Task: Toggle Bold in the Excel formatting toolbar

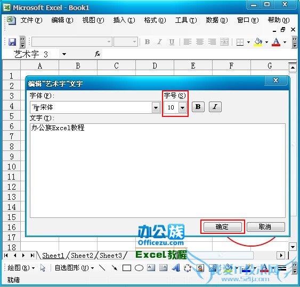Action: (147, 42)
